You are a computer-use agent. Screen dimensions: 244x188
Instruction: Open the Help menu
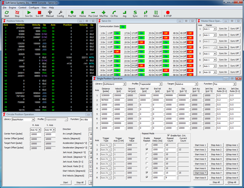coord(51,8)
